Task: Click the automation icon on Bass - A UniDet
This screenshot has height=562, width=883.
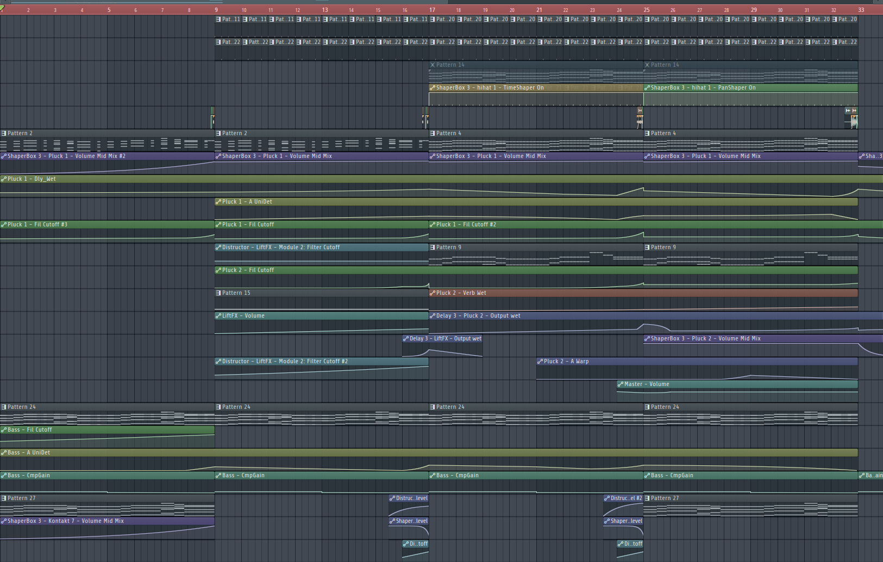Action: coord(4,452)
